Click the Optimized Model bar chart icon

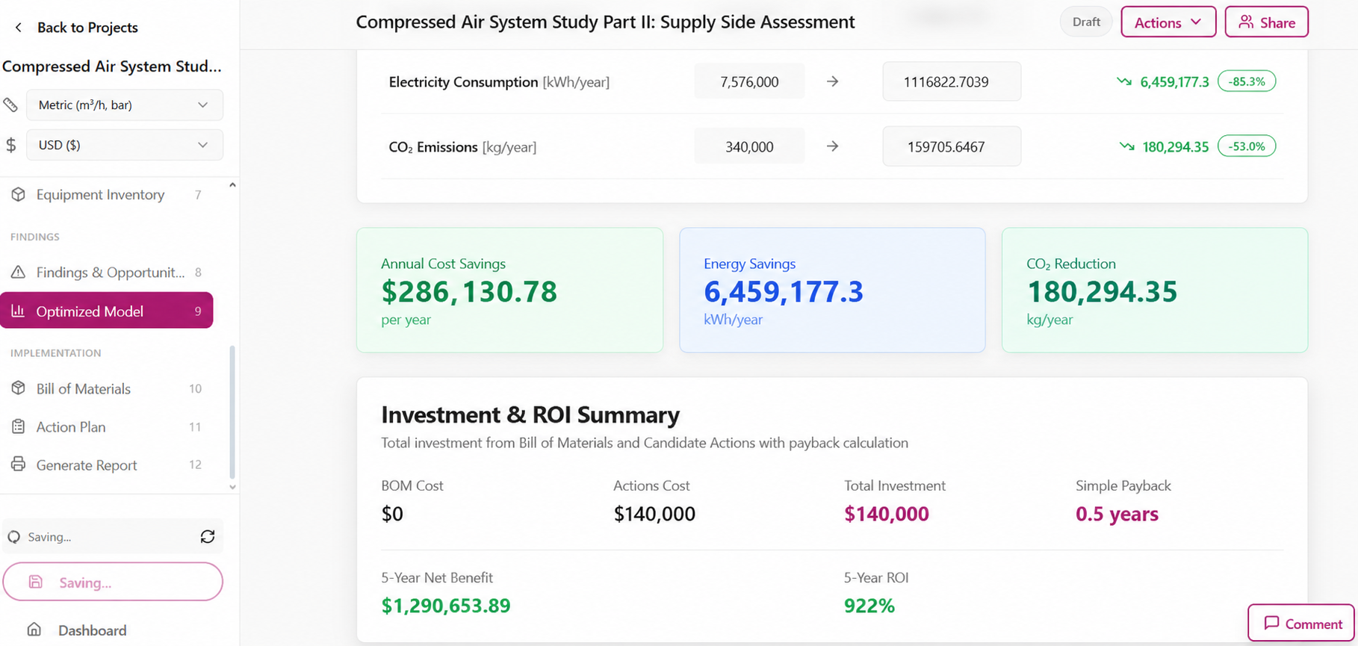click(x=19, y=311)
